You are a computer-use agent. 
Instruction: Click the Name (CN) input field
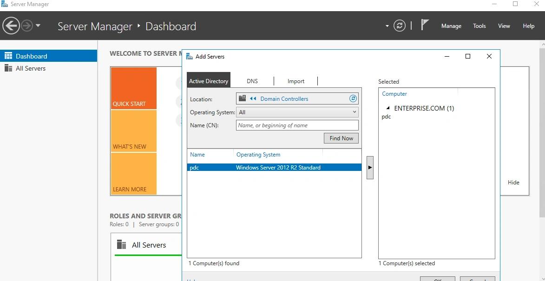click(x=297, y=125)
